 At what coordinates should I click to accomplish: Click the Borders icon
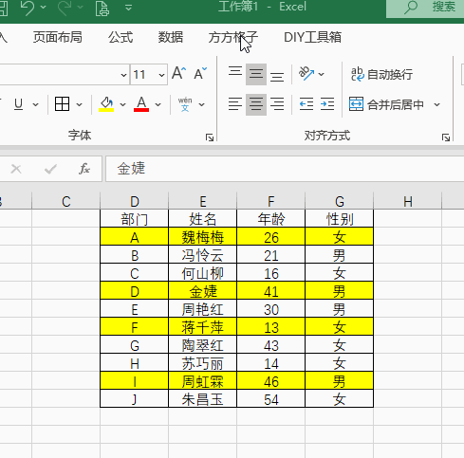point(62,104)
